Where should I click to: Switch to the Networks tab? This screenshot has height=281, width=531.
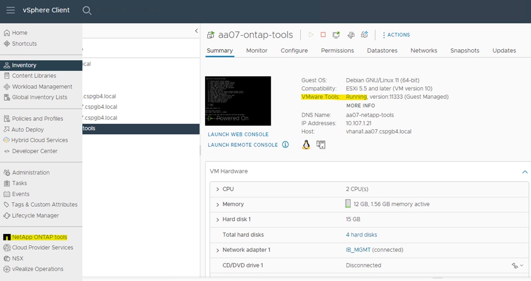(424, 50)
